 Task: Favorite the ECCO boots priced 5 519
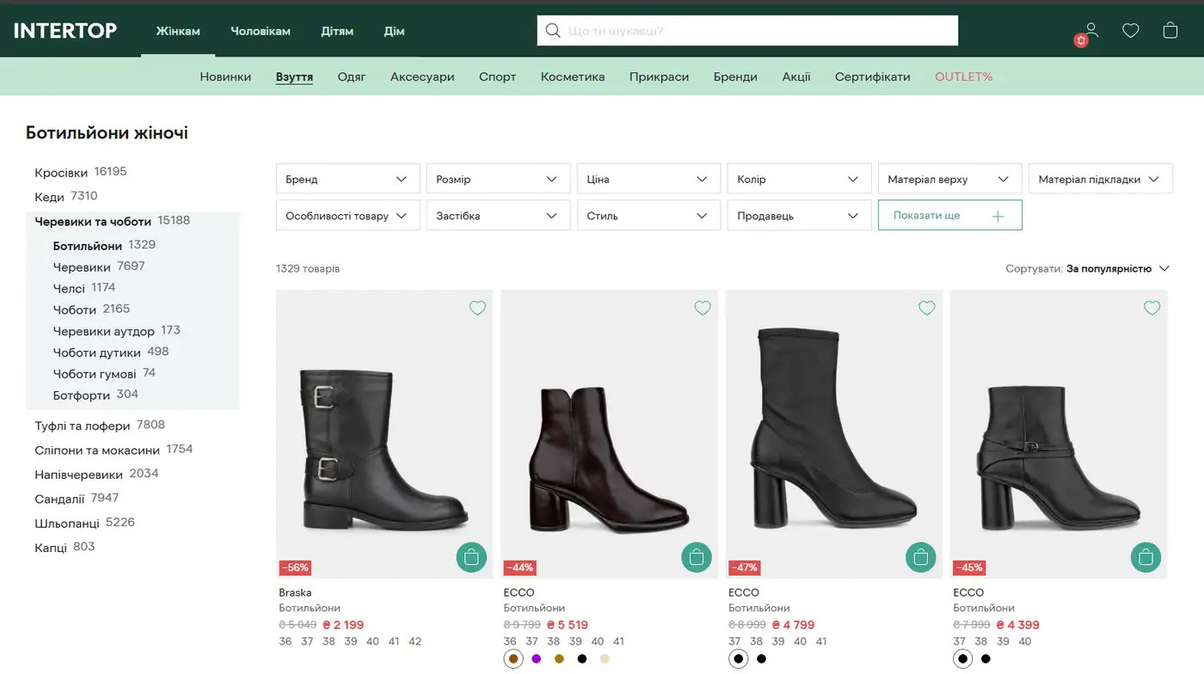(703, 308)
